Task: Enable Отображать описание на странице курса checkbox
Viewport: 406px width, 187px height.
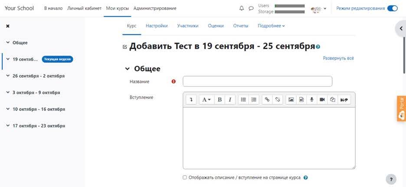Action: (x=185, y=177)
